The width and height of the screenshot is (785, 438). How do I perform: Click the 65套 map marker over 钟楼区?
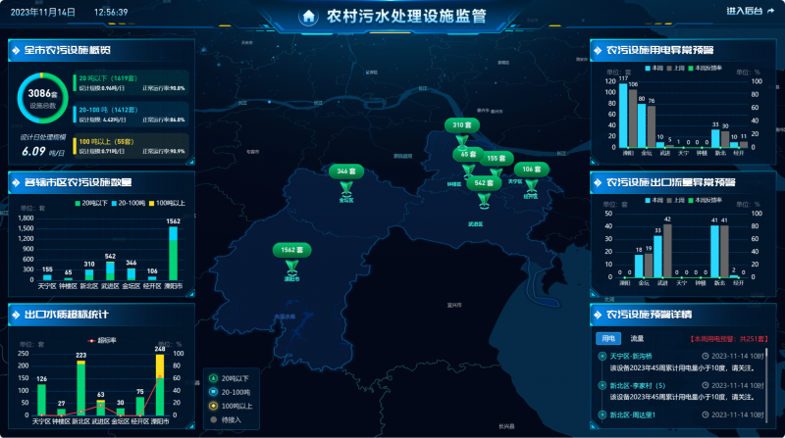point(467,155)
